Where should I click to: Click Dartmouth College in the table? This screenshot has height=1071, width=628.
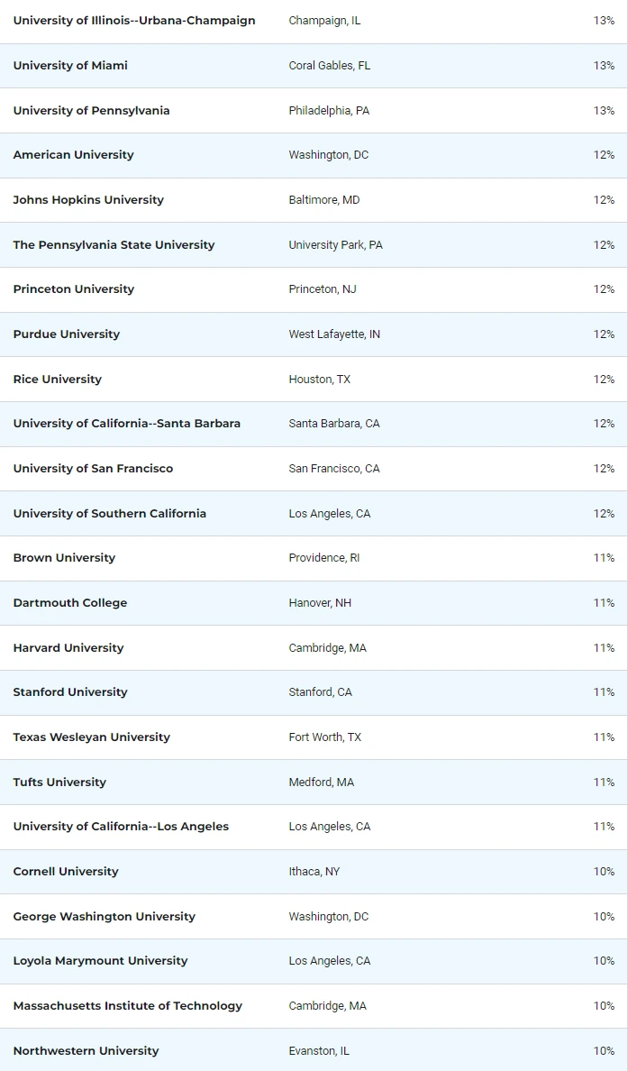tap(69, 603)
